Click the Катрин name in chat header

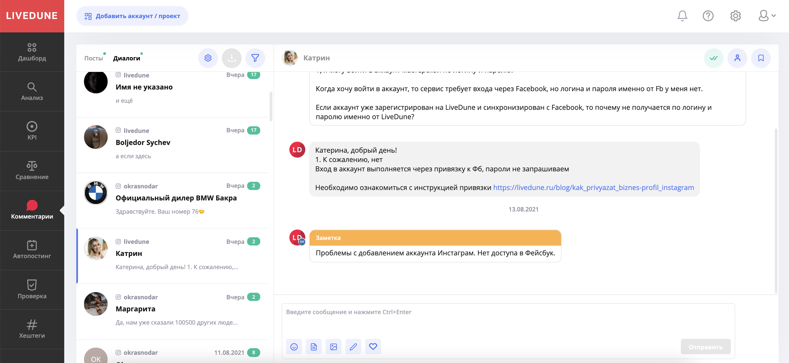(x=317, y=58)
